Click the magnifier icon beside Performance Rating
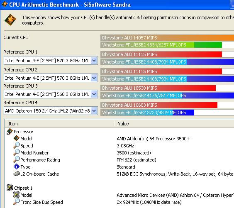Screen dimensions: 234x208 click(17, 159)
